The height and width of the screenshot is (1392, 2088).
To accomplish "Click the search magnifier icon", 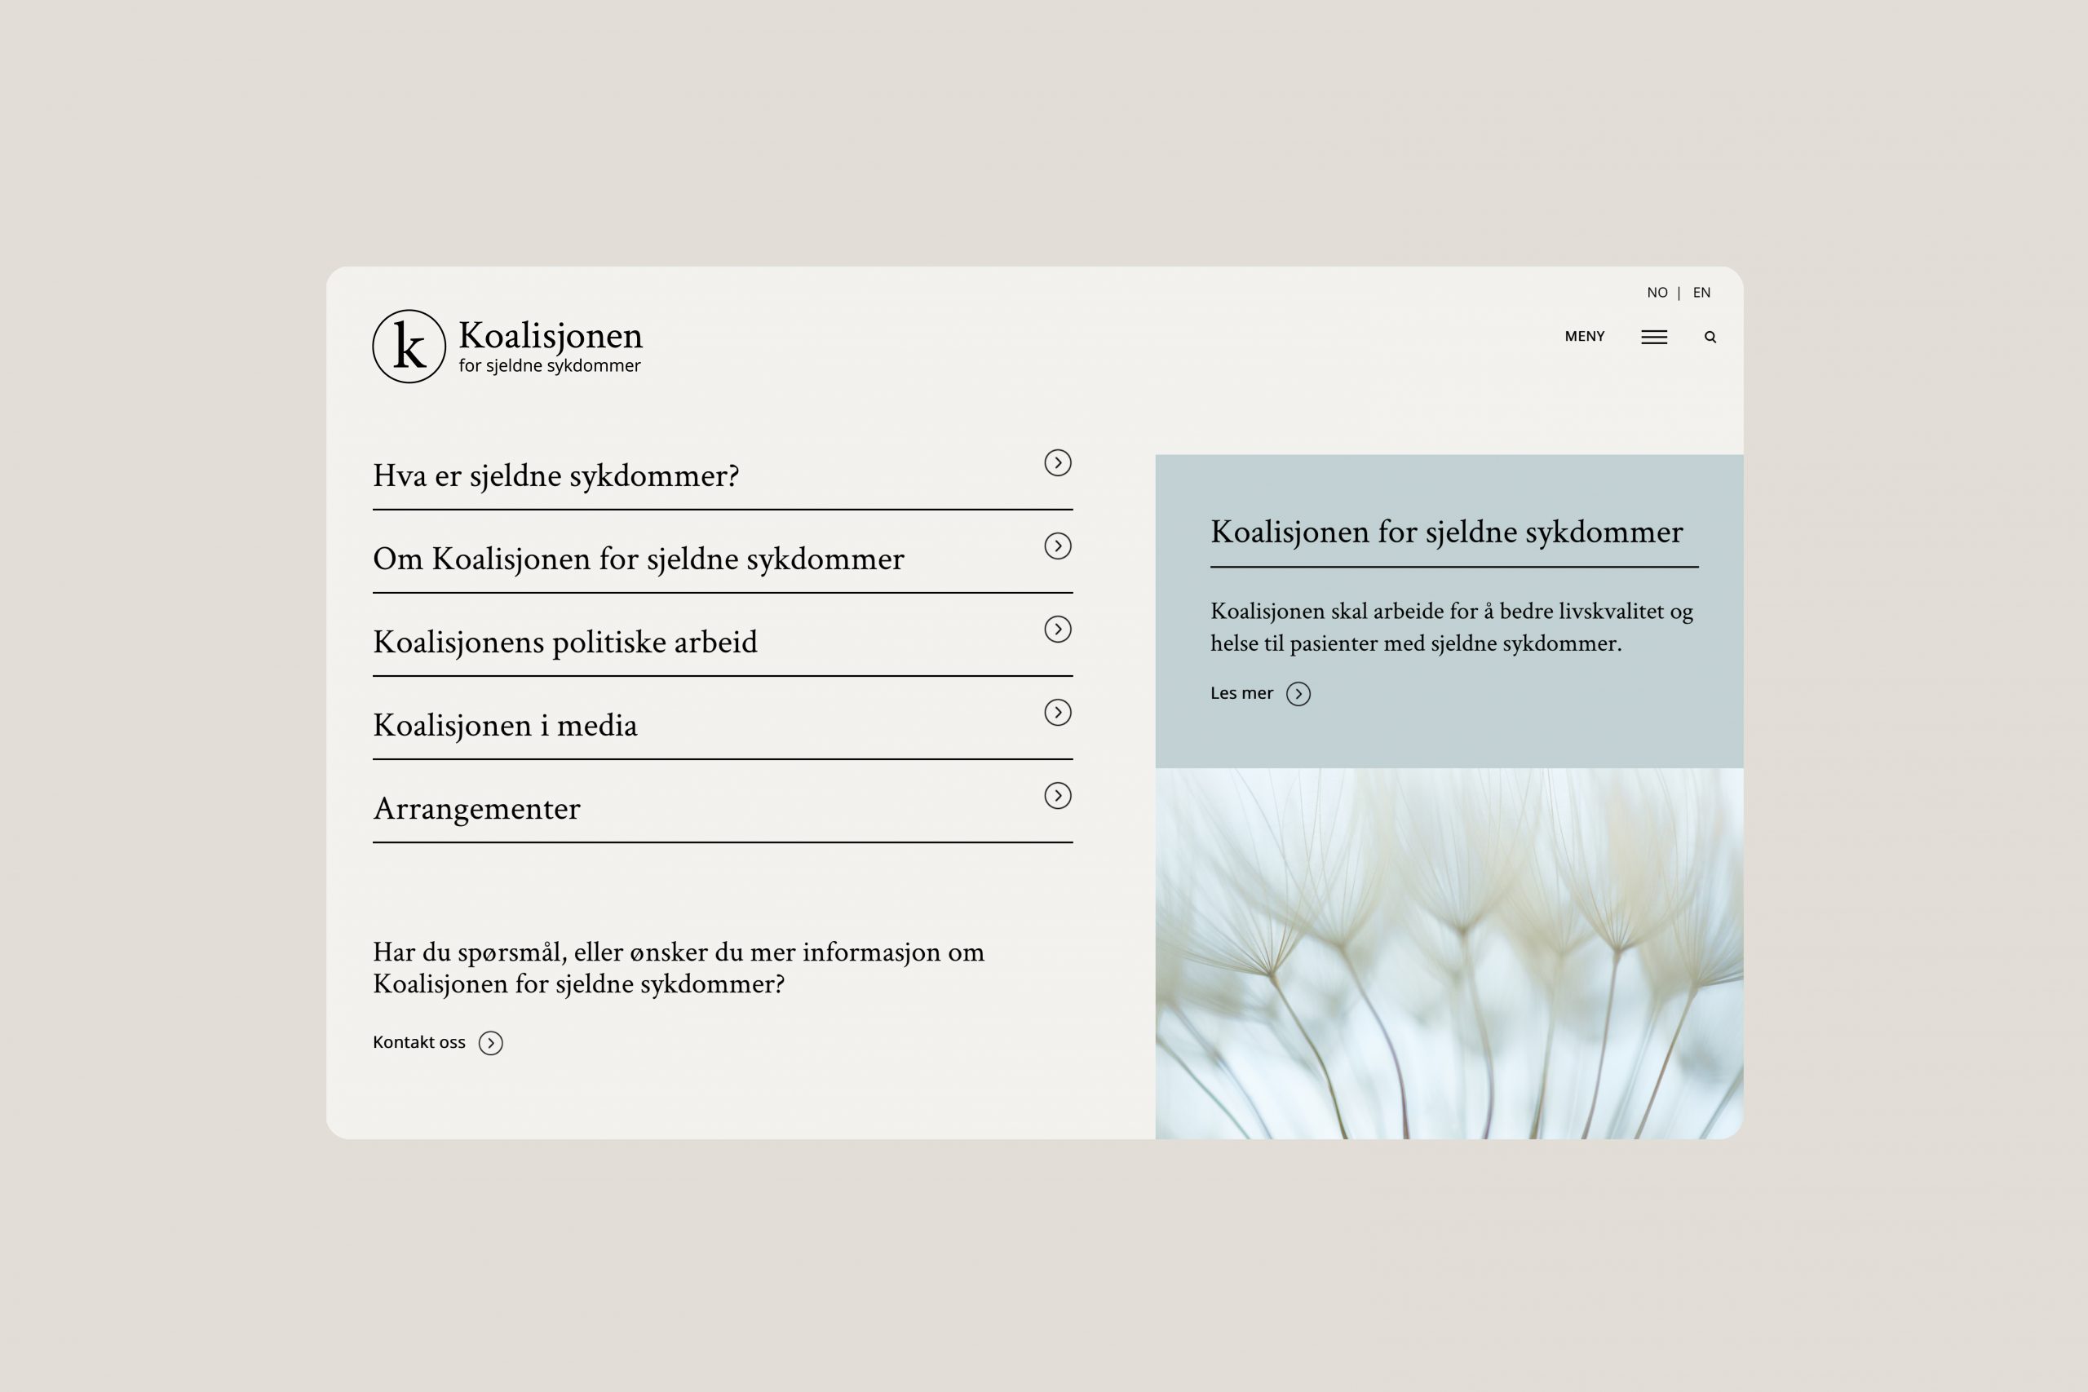I will pyautogui.click(x=1710, y=338).
